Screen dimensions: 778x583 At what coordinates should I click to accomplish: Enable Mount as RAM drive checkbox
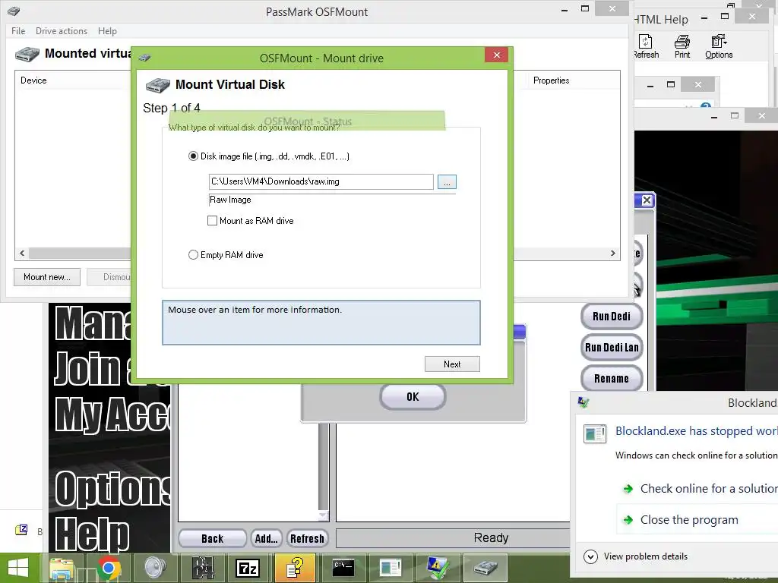(x=213, y=221)
